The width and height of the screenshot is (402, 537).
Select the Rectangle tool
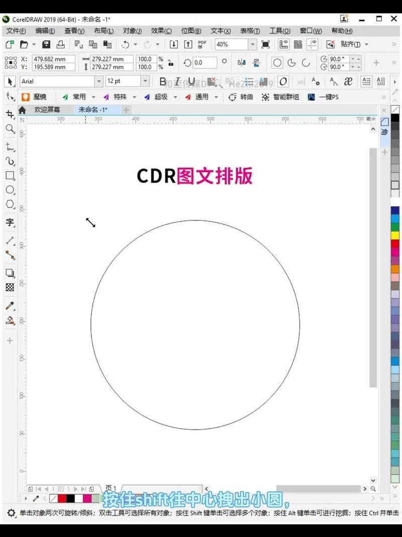point(10,176)
